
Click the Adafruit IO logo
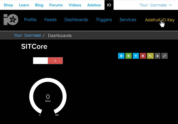[11, 20]
